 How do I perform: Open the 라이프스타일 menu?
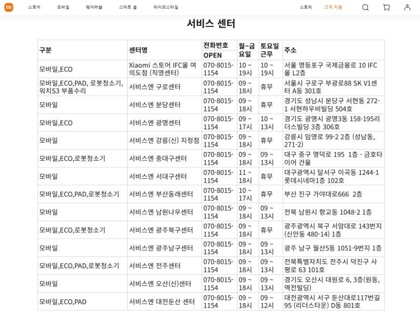point(166,7)
